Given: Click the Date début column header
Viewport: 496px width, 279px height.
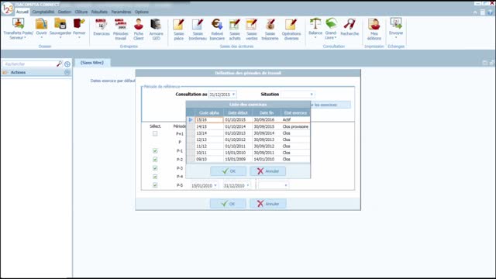Looking at the screenshot, I should [238, 113].
